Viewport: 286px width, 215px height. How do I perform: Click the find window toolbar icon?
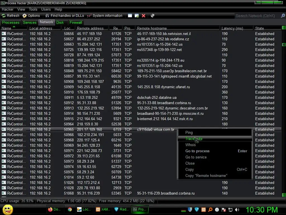(x=130, y=16)
